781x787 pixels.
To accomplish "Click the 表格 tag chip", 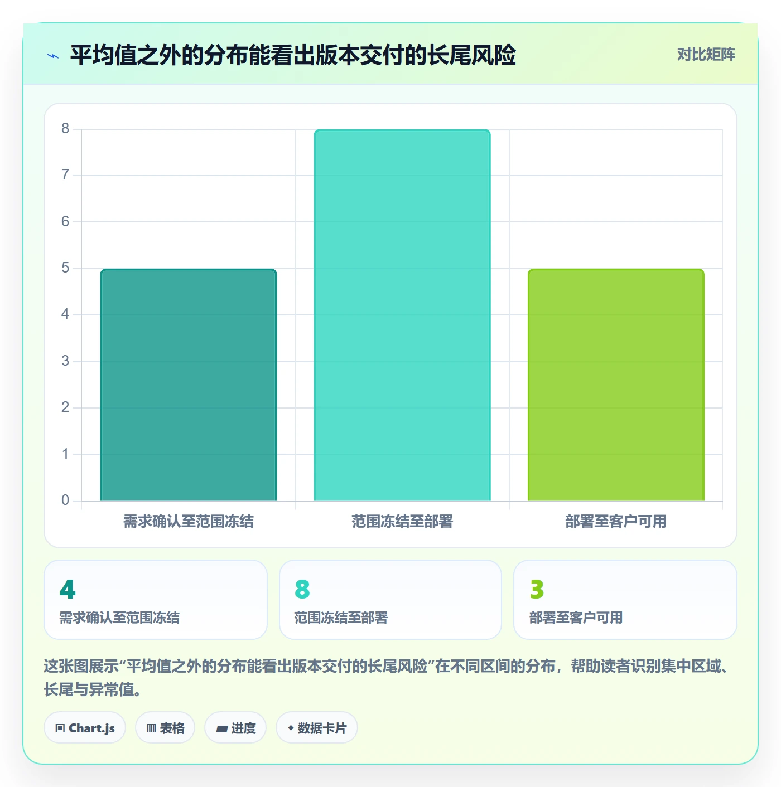I will coord(165,727).
